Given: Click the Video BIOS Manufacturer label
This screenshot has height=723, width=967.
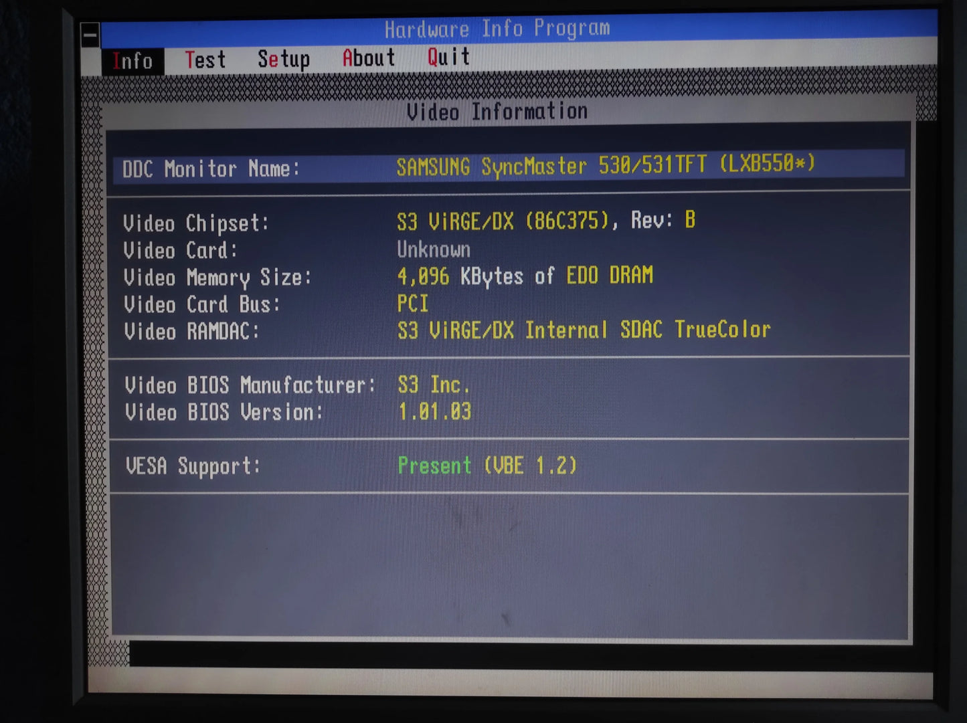Looking at the screenshot, I should tap(250, 385).
